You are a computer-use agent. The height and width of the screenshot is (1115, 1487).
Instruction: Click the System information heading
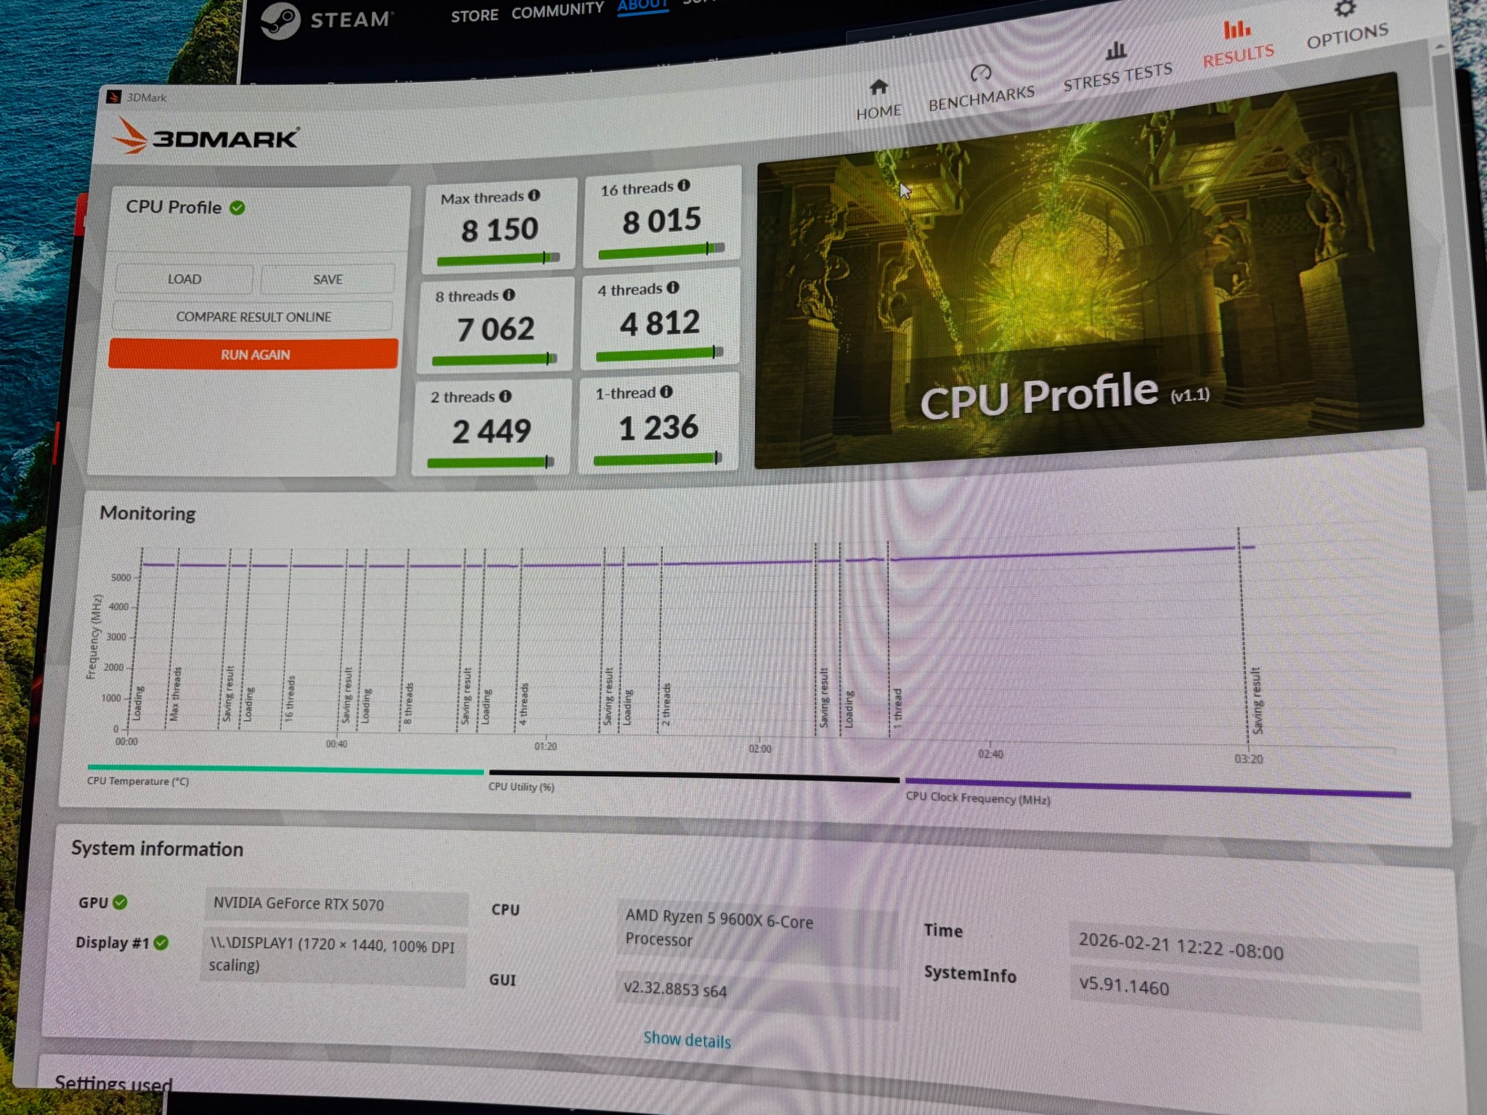tap(157, 849)
